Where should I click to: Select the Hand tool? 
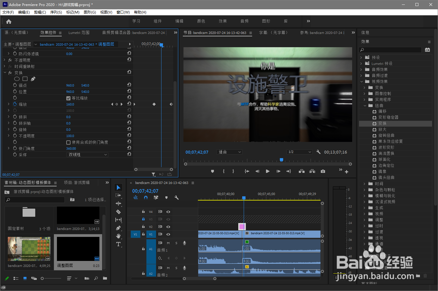click(118, 236)
